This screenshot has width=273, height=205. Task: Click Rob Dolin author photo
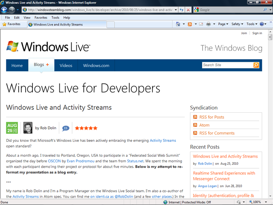(28, 128)
